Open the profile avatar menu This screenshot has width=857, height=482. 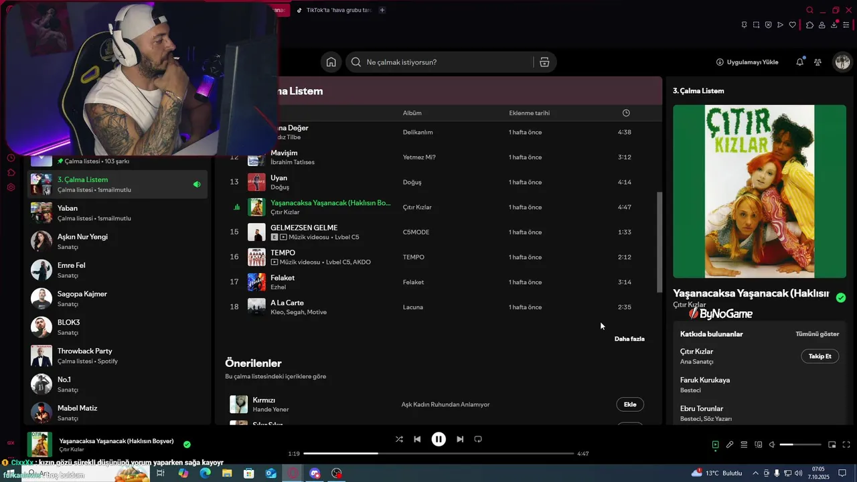point(842,62)
